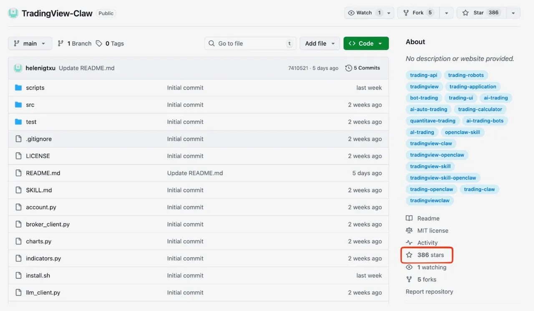
Task: Click the Update README.md message on README.md row
Action: (x=195, y=173)
